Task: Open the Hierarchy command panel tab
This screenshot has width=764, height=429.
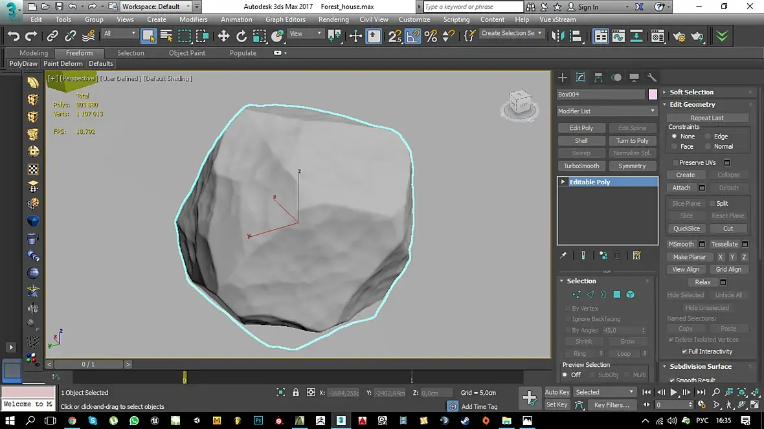Action: [598, 78]
